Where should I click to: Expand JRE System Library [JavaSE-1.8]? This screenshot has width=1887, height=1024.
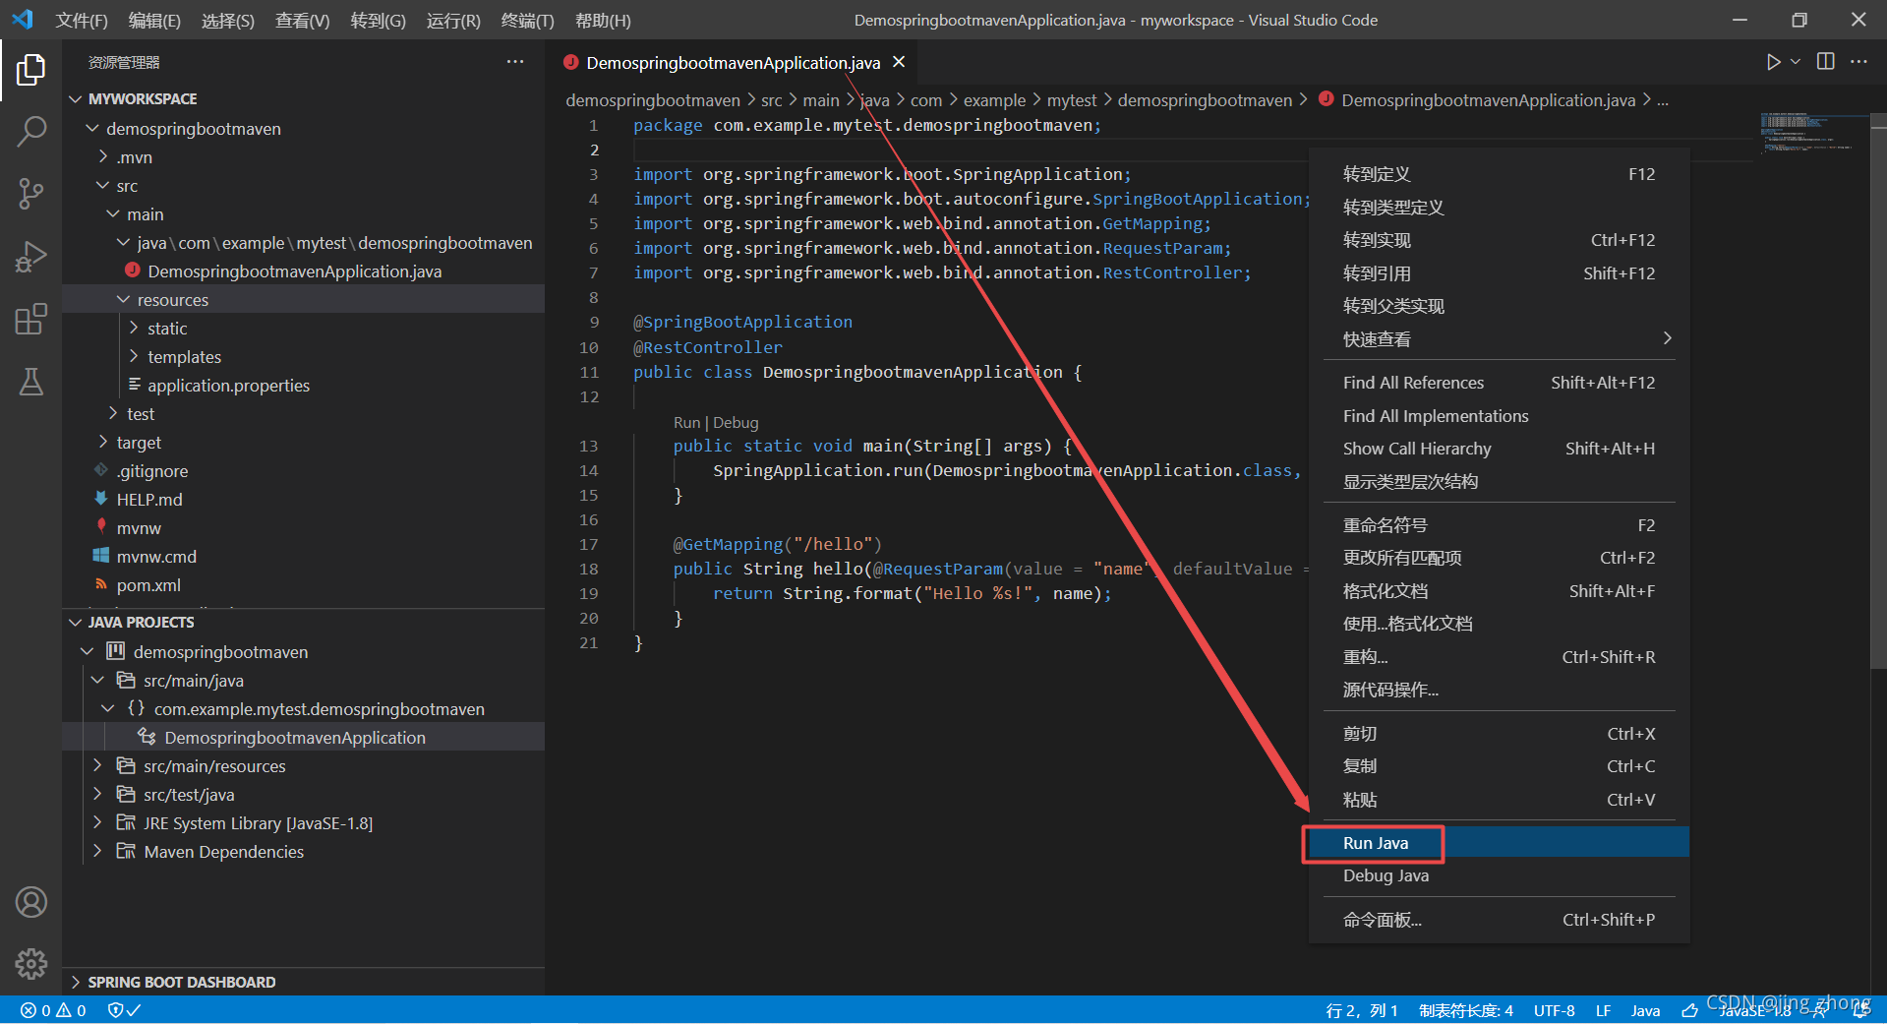click(96, 823)
